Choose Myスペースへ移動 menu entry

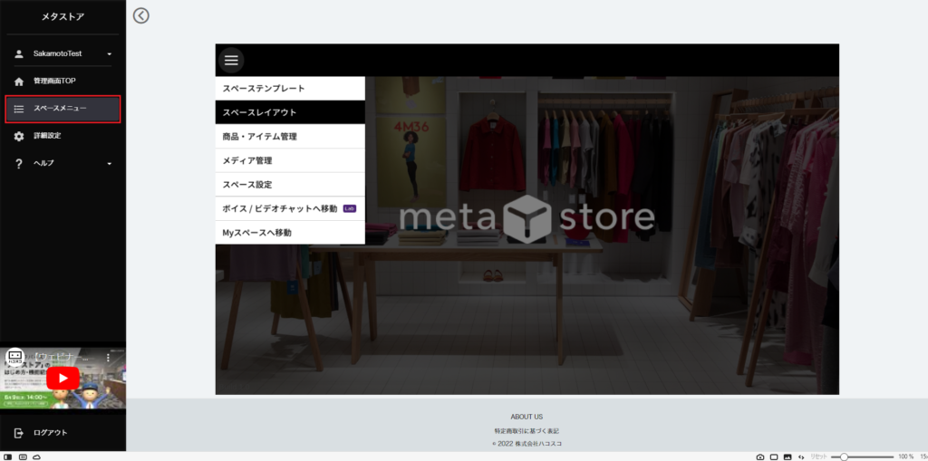[290, 233]
